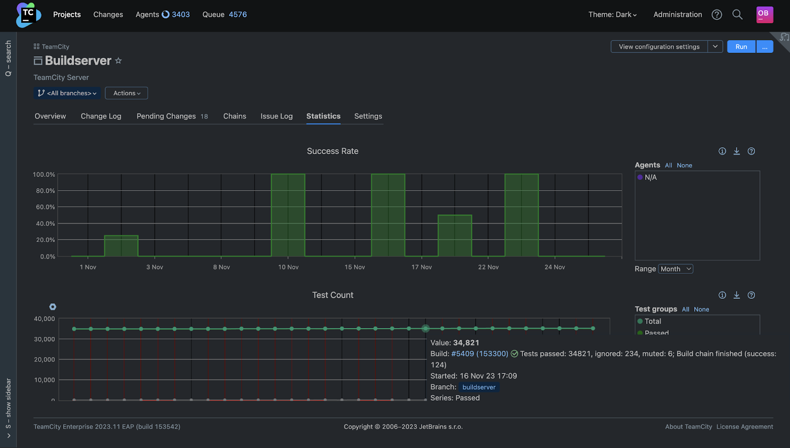Image resolution: width=790 pixels, height=448 pixels.
Task: Open the help question mark icon in header
Action: click(717, 15)
